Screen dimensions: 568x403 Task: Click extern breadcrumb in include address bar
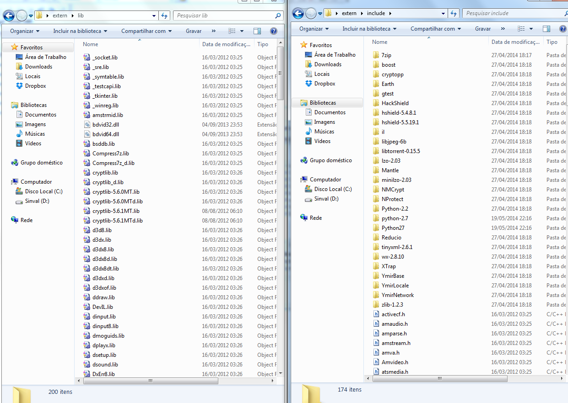(349, 13)
